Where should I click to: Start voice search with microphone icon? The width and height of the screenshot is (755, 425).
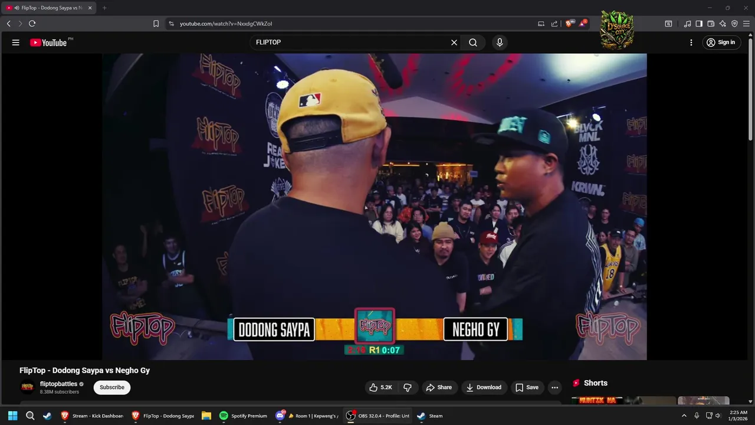click(500, 42)
